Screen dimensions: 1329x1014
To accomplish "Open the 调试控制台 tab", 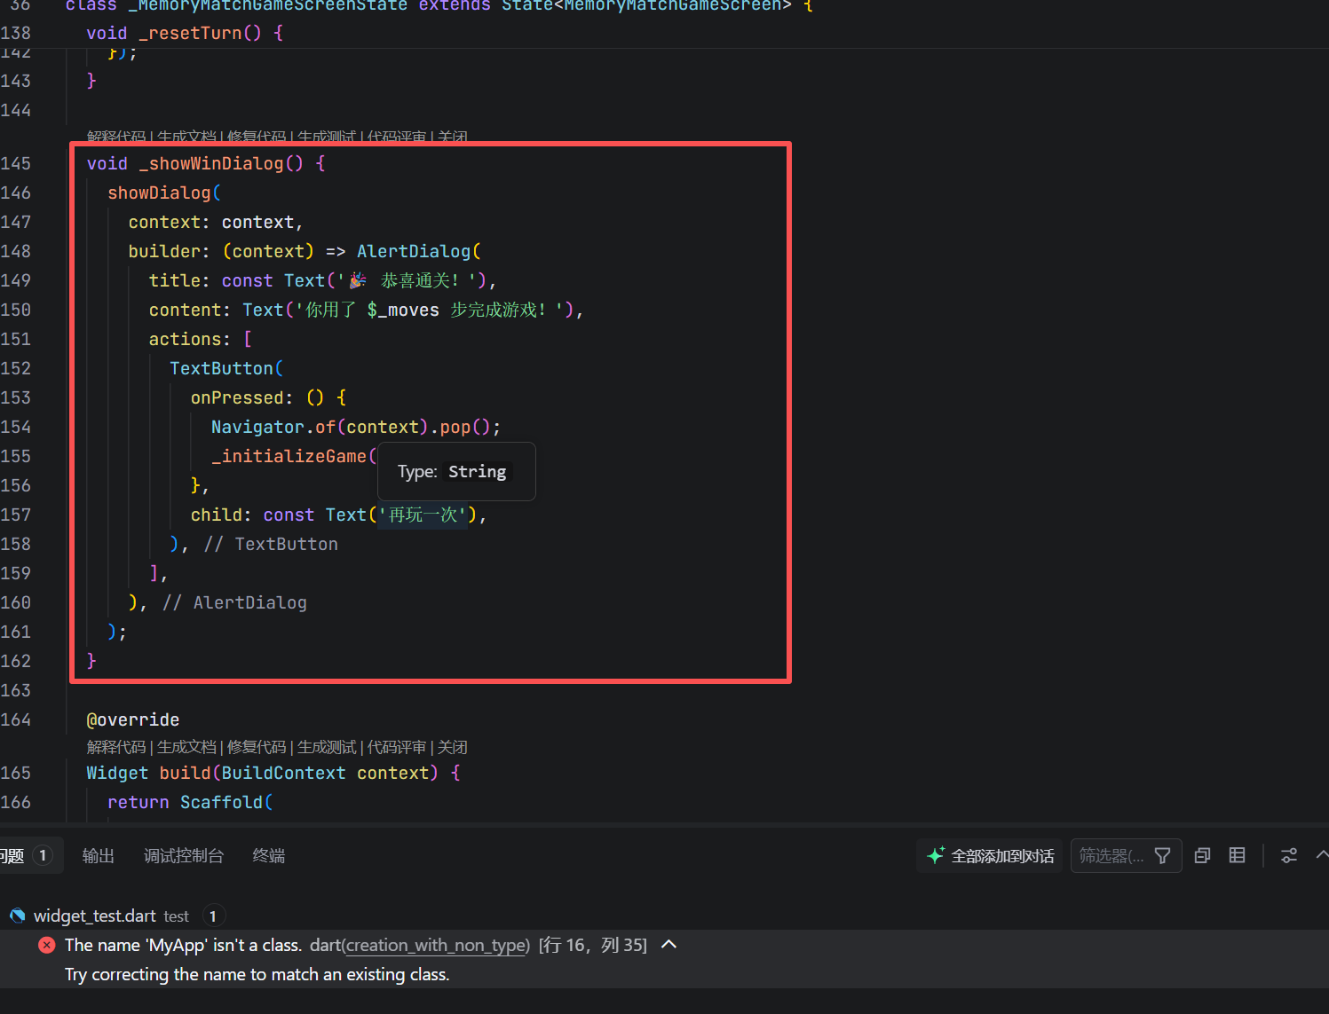I will [x=184, y=855].
